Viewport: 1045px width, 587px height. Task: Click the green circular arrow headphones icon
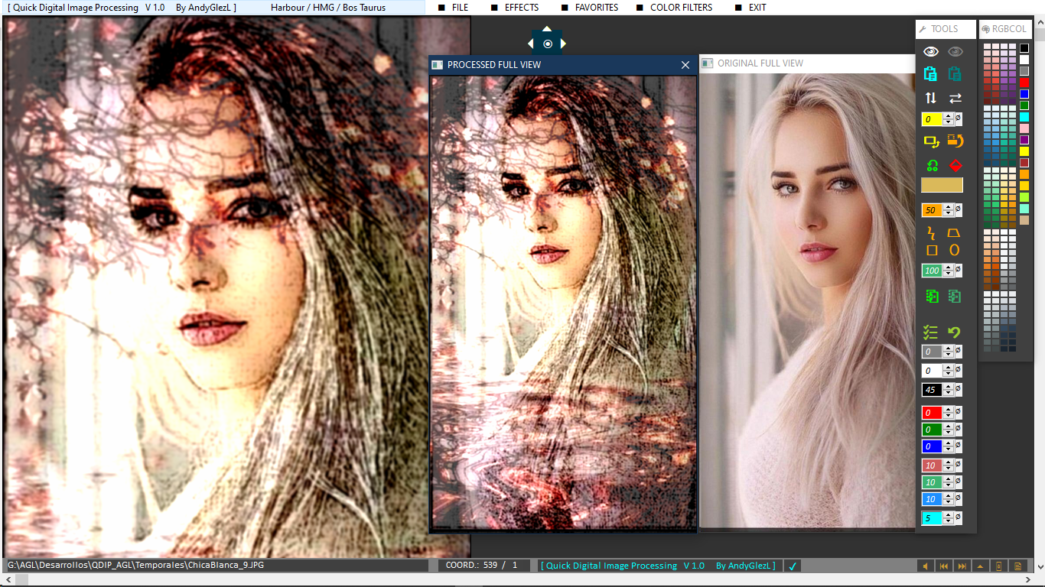tap(932, 165)
